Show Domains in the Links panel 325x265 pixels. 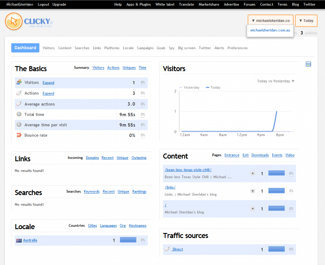[x=92, y=158]
